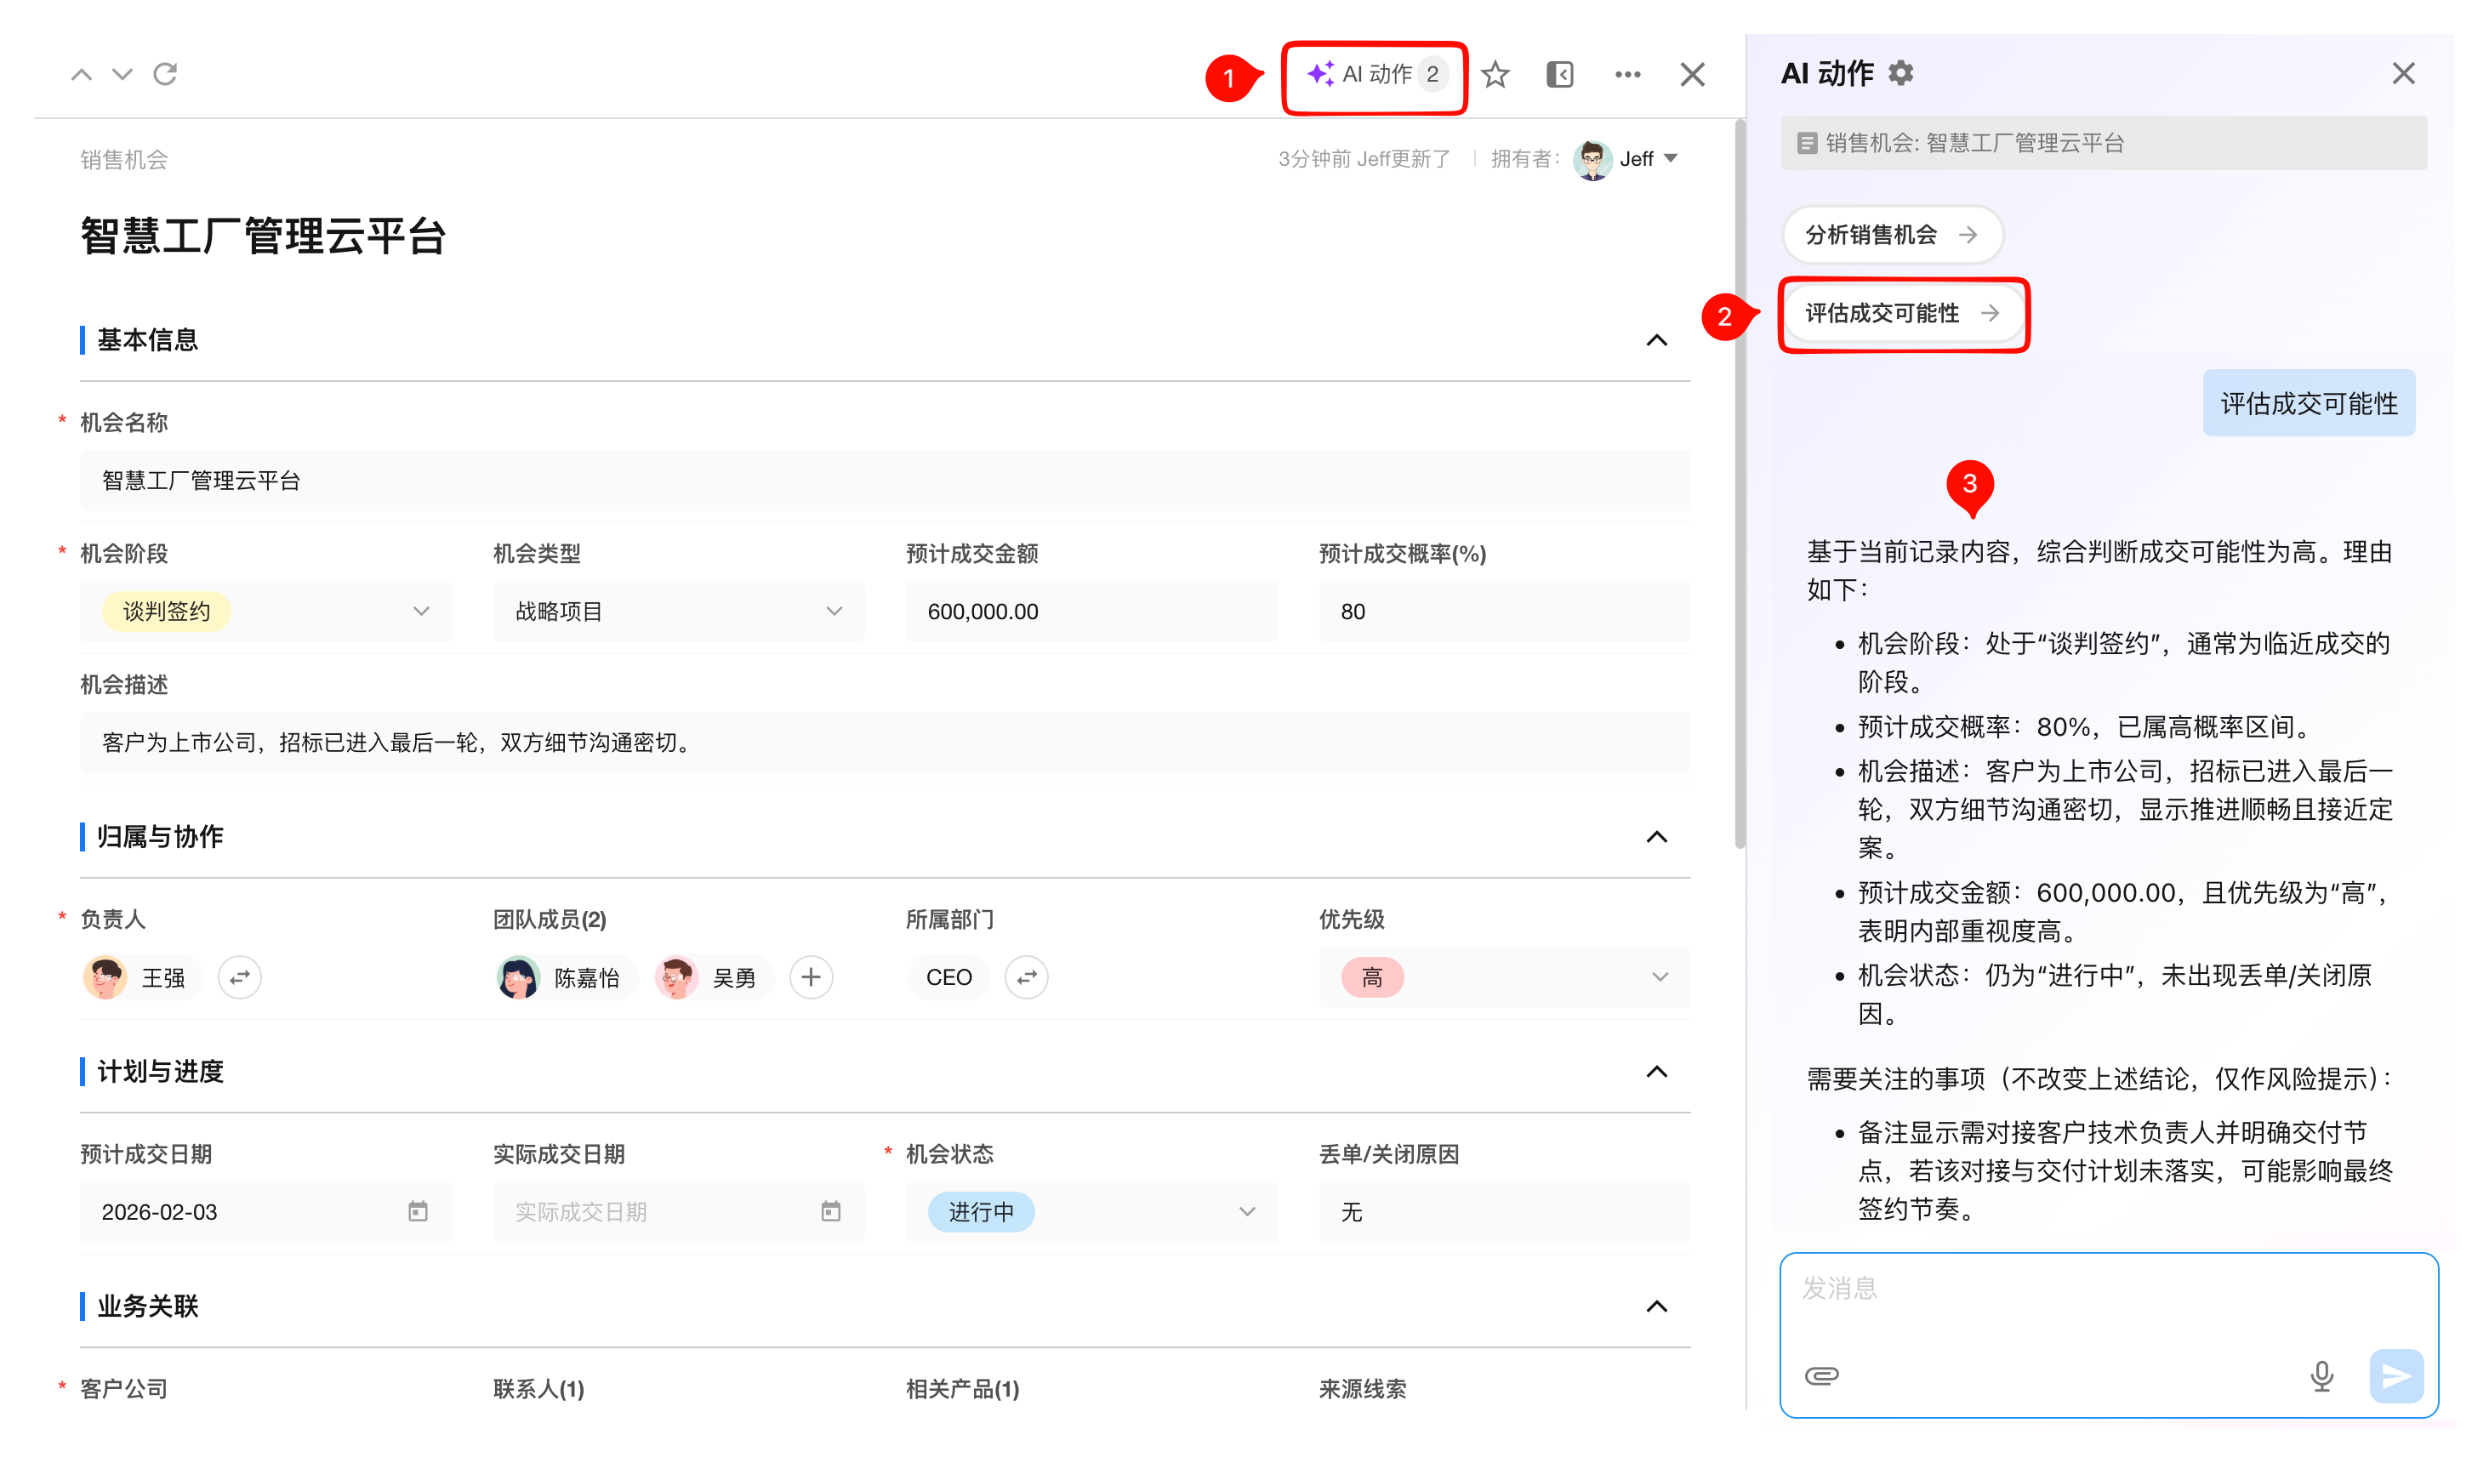The width and height of the screenshot is (2489, 1463).
Task: Go to previous record with up arrow
Action: 81,74
